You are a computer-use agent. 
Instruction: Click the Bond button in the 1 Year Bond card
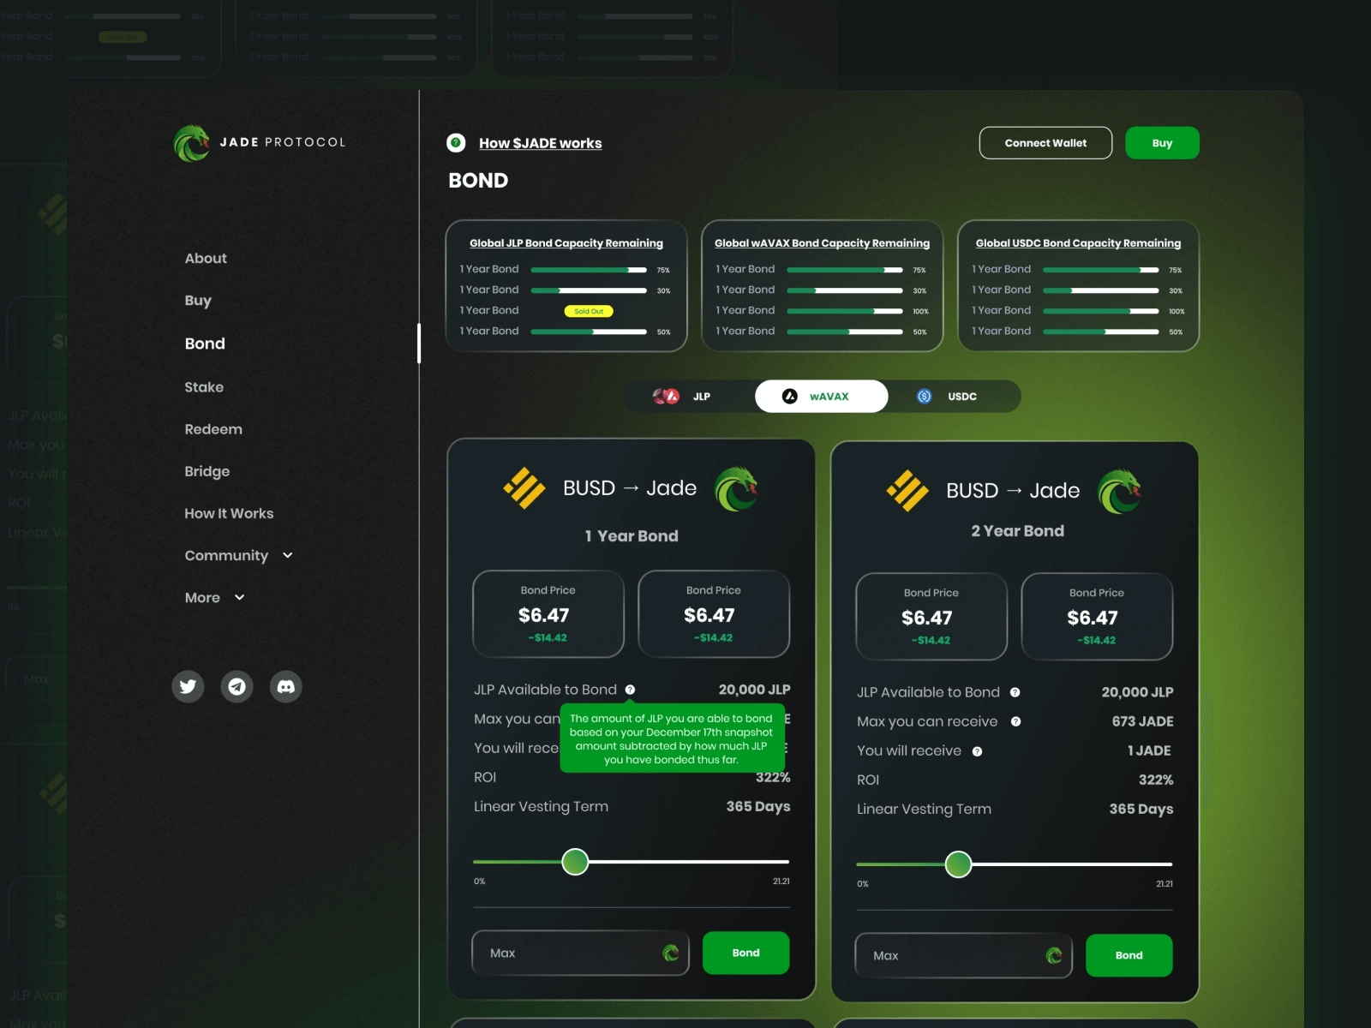745,953
